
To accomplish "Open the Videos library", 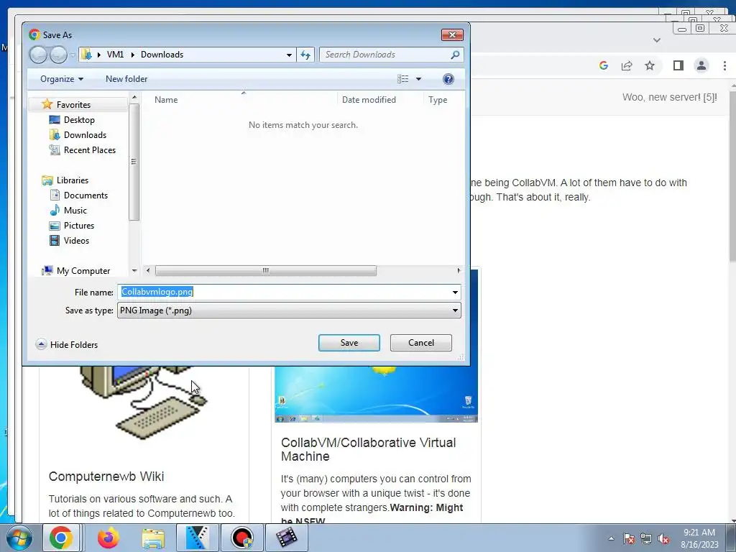I will tap(76, 240).
